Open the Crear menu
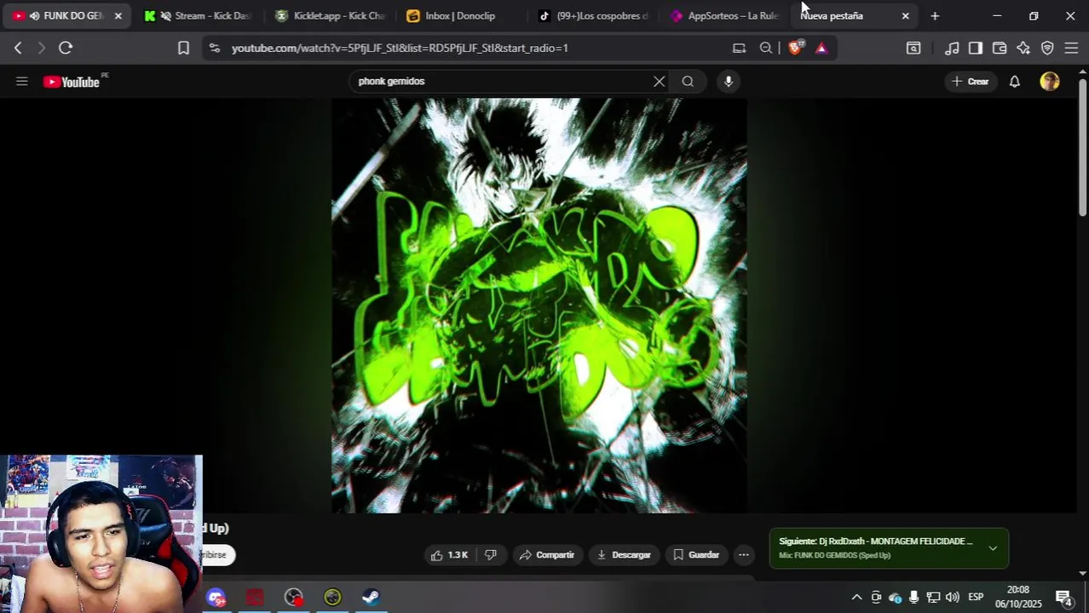1089x613 pixels. coord(970,82)
